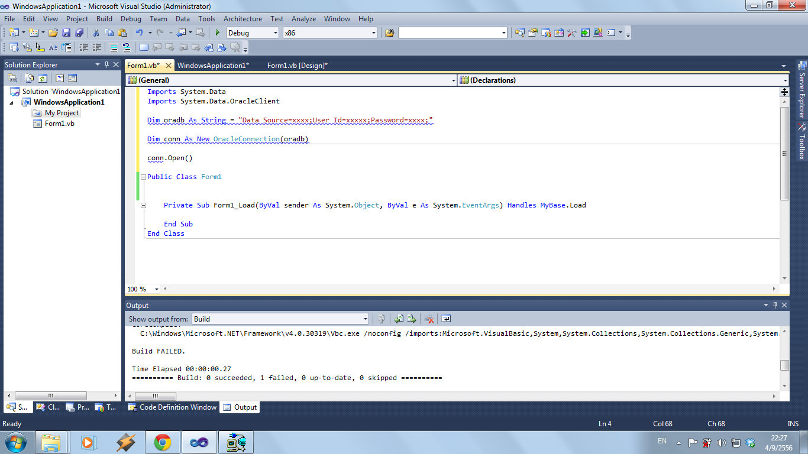Open the Show output from Build dropdown
This screenshot has height=454, width=808.
365,319
